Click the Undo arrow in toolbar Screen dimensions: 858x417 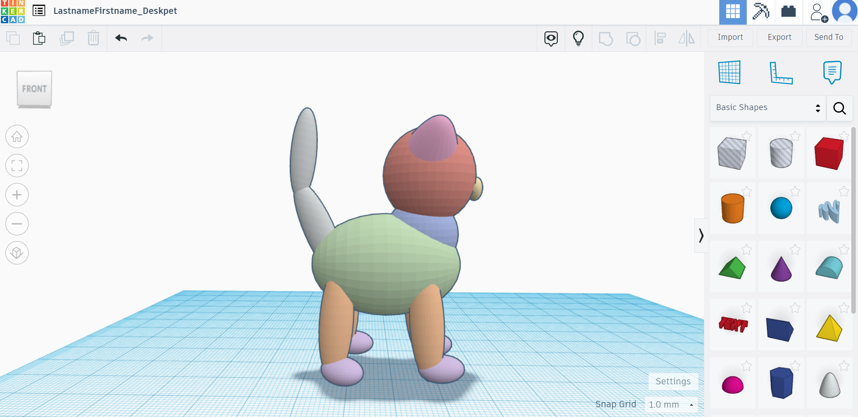tap(121, 38)
